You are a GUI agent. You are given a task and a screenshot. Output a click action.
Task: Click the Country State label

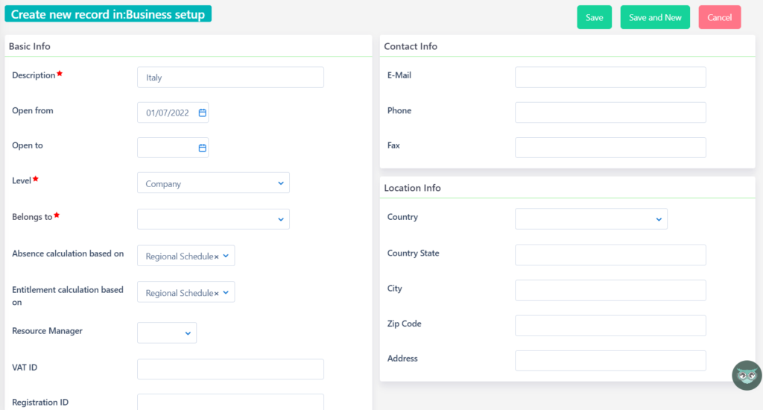coord(413,253)
